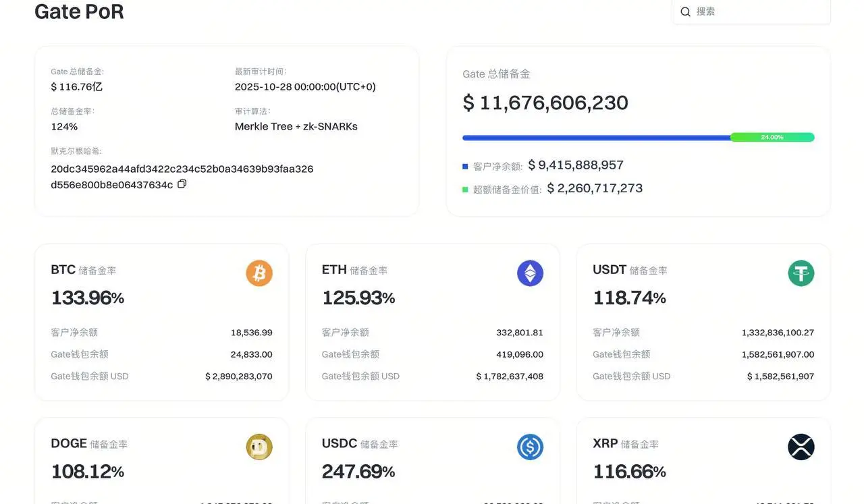This screenshot has width=864, height=504.
Task: Click the 116.66% XRP reserve ratio
Action: [x=629, y=471]
